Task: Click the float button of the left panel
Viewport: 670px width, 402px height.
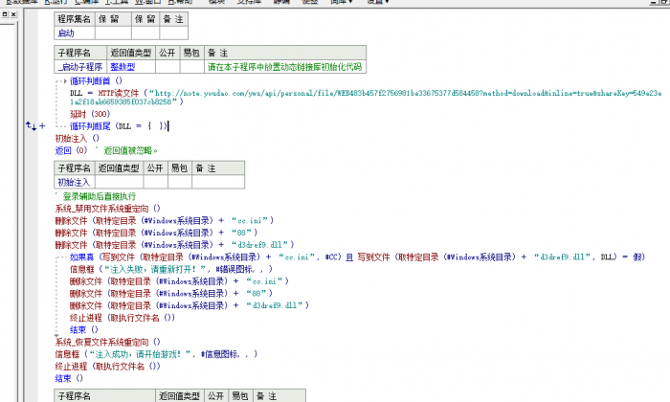Action: (x=5, y=14)
